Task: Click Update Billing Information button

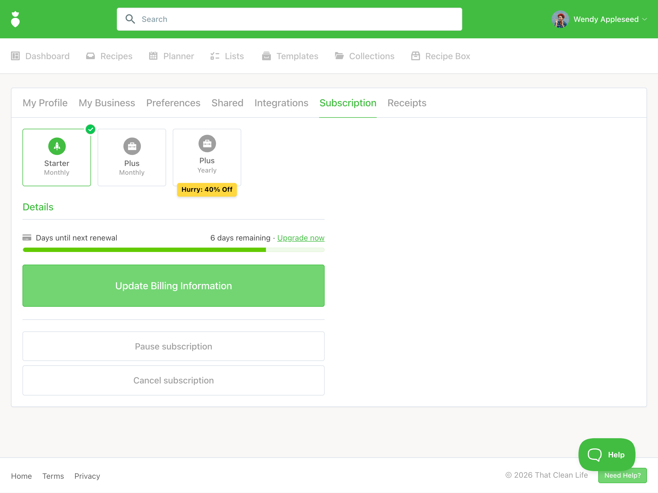Action: click(174, 286)
